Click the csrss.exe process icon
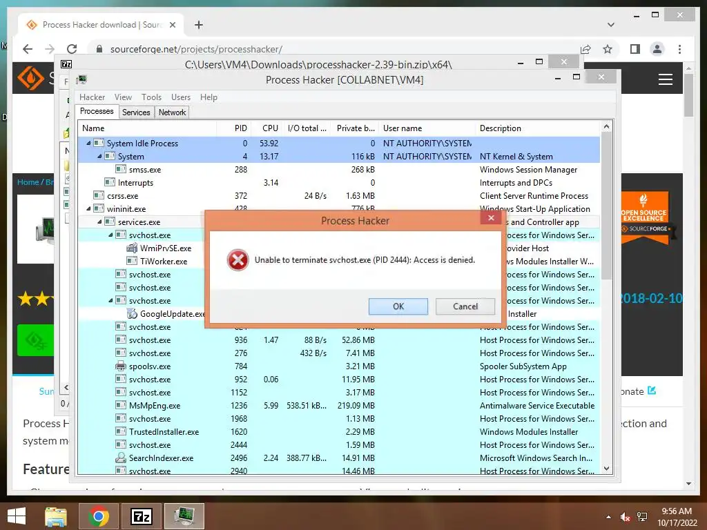Image resolution: width=707 pixels, height=530 pixels. tap(99, 195)
